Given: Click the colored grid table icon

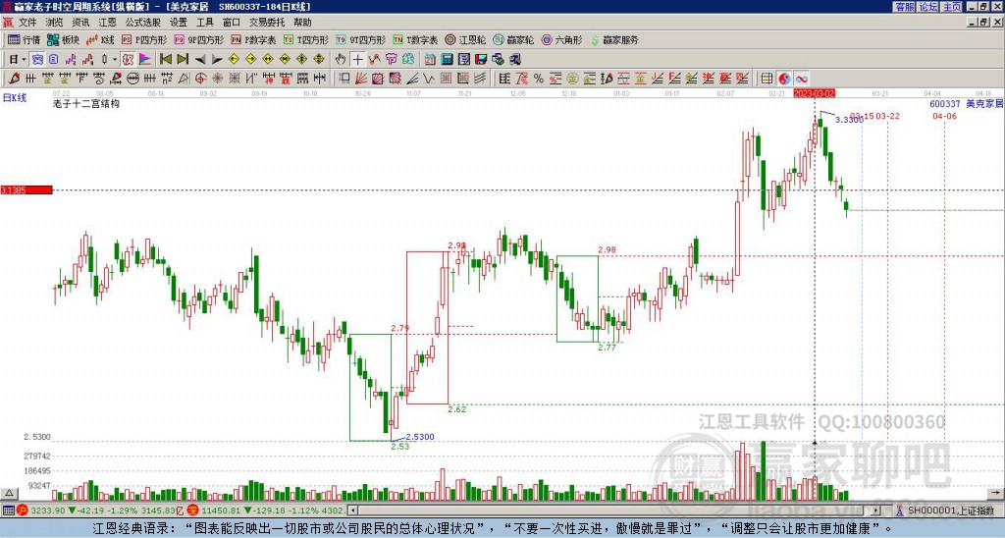Looking at the screenshot, I should (x=767, y=79).
